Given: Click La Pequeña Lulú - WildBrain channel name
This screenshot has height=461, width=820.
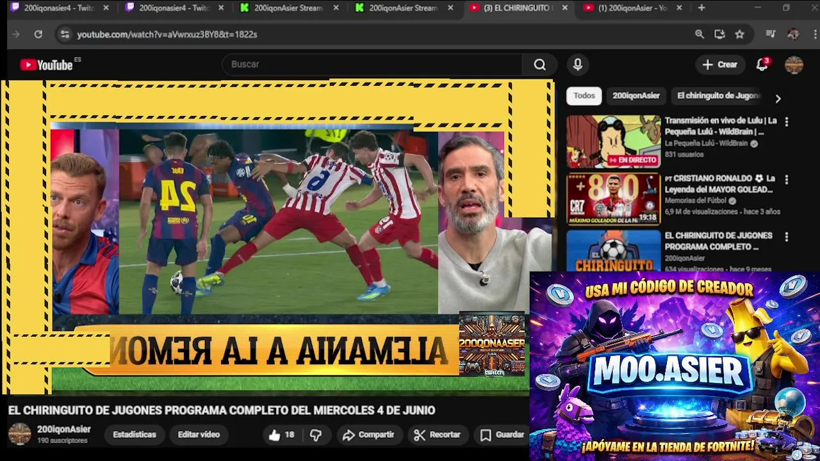Looking at the screenshot, I should pyautogui.click(x=707, y=143).
